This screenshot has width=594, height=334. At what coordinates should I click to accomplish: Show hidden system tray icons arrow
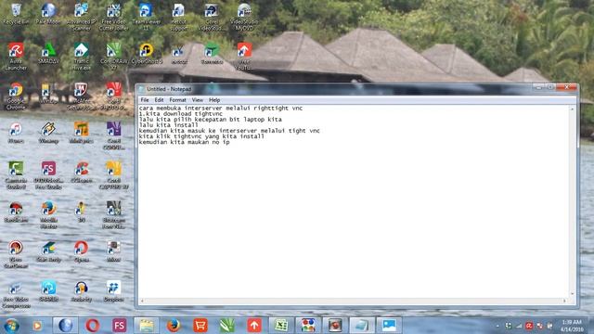[x=497, y=326]
